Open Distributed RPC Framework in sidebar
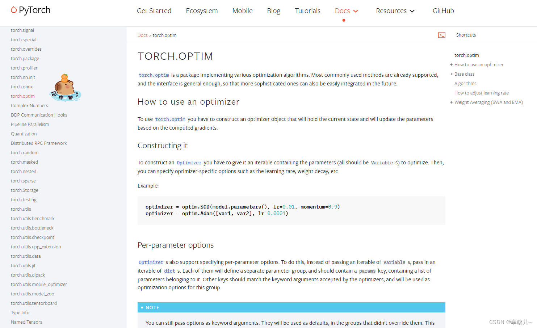Viewport: 537px width, 328px height. pyautogui.click(x=39, y=143)
